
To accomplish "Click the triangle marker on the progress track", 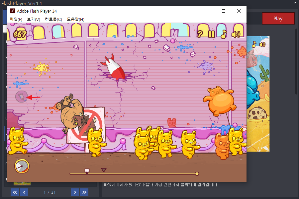I will click(104, 170).
